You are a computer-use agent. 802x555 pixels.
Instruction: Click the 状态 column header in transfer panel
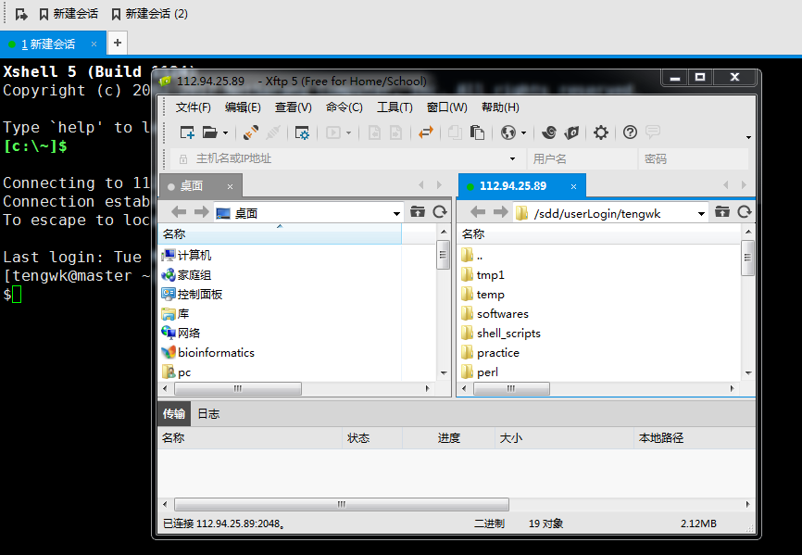click(372, 438)
